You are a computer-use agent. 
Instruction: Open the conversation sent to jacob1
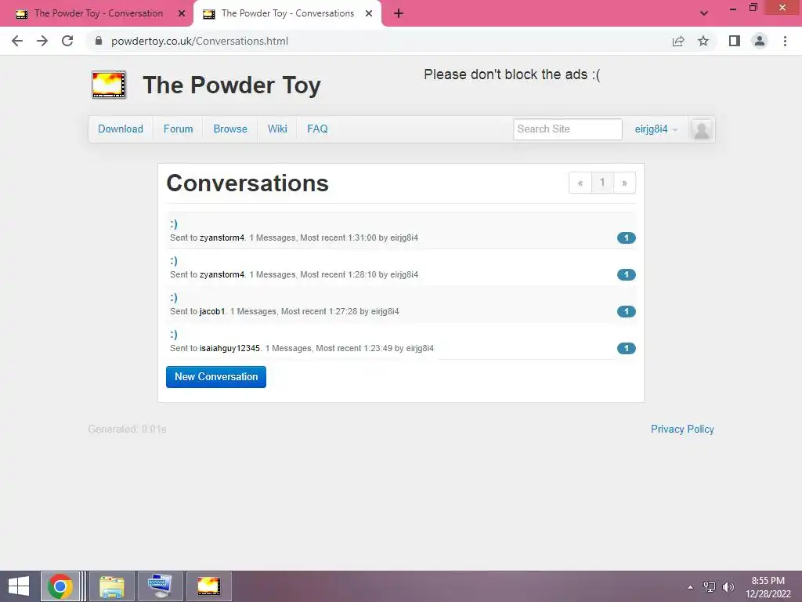pos(174,297)
